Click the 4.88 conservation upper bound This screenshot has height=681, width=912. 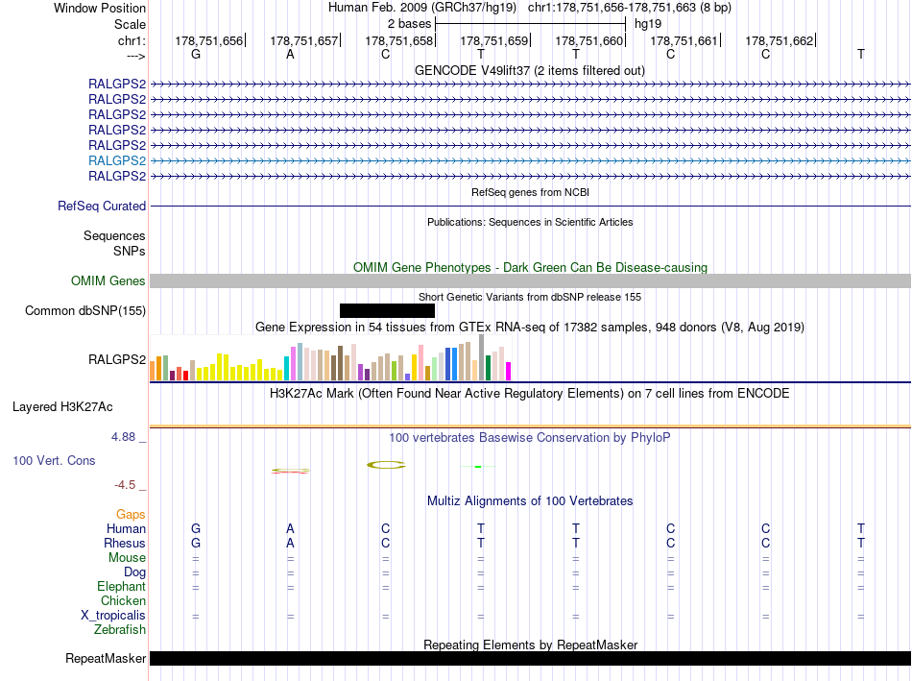click(123, 437)
